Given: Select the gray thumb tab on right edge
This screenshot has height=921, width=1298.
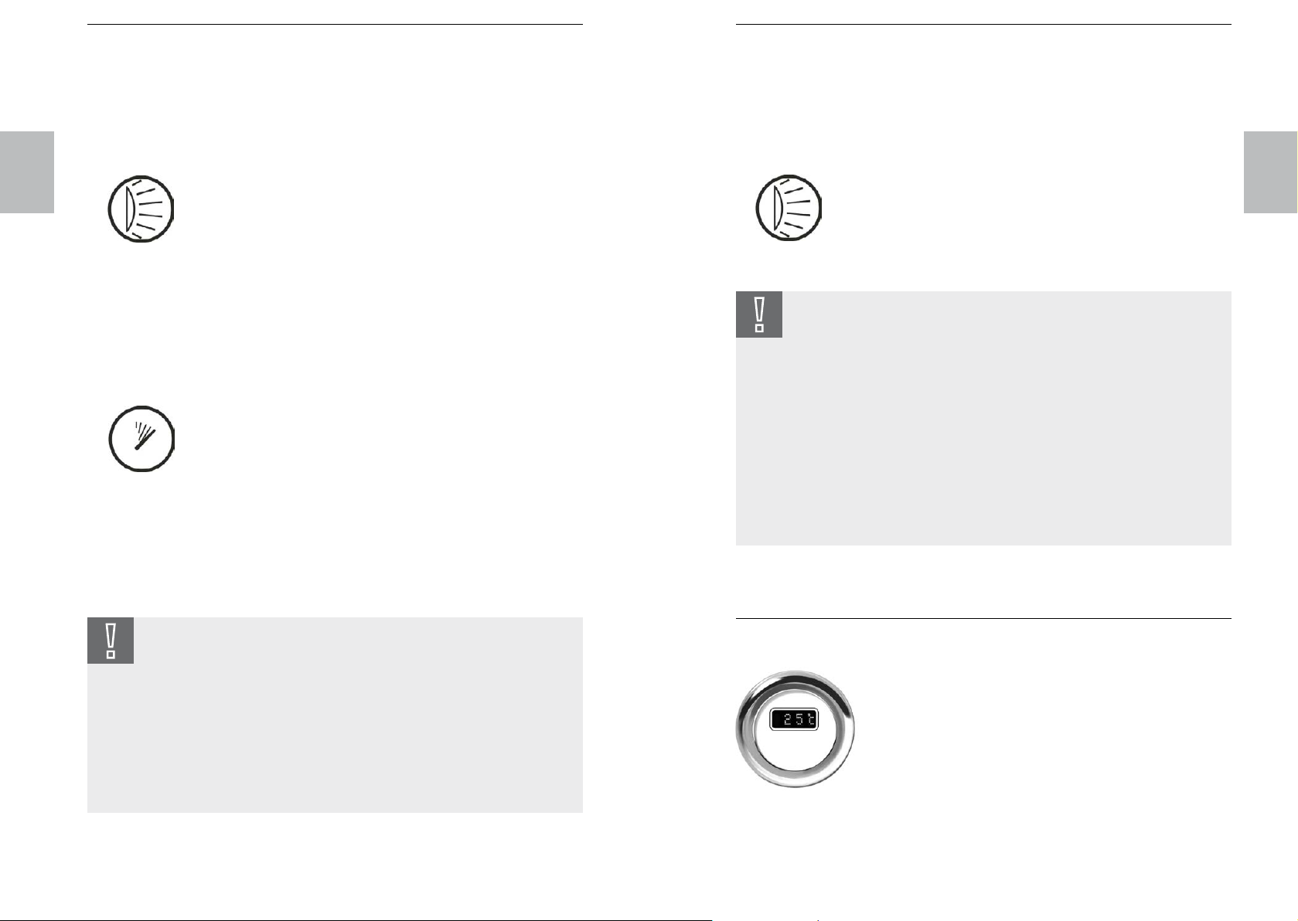Looking at the screenshot, I should tap(1270, 172).
